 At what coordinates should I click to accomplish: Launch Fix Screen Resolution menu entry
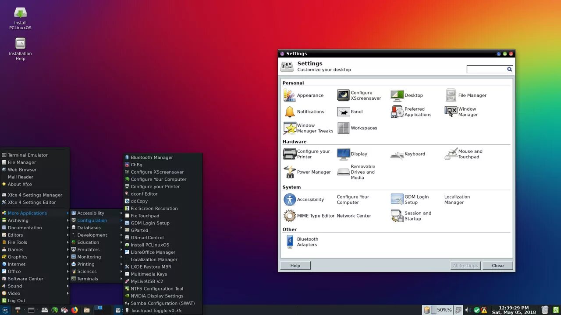tap(163, 208)
